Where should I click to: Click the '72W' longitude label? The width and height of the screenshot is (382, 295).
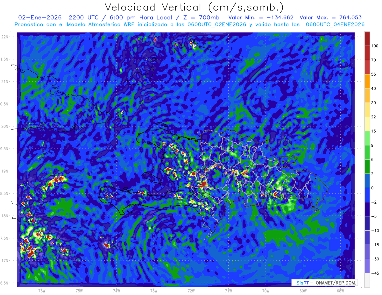pos(191,291)
